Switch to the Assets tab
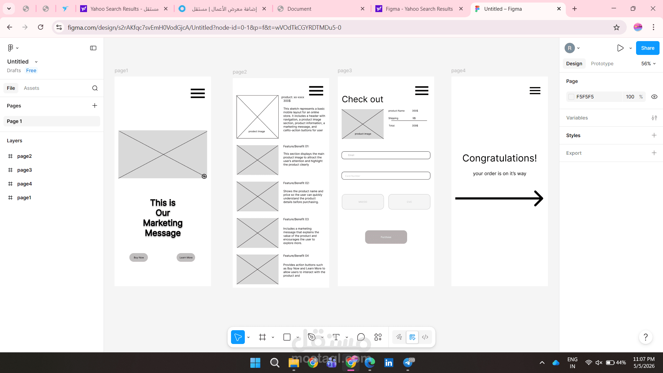This screenshot has height=373, width=663. pyautogui.click(x=31, y=88)
